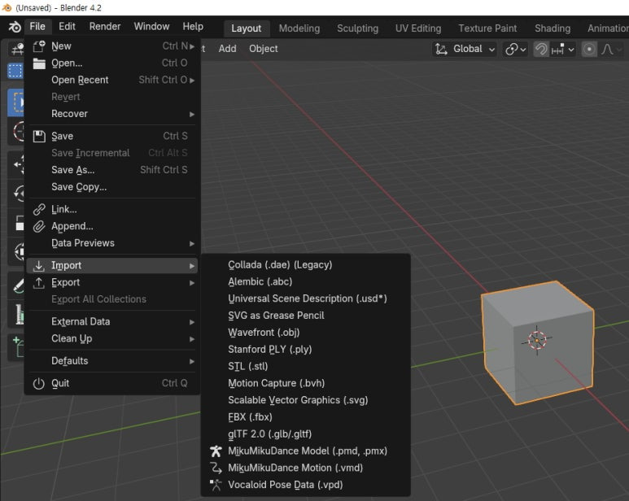
Task: Select the Measure ruler tool
Action: [17, 314]
